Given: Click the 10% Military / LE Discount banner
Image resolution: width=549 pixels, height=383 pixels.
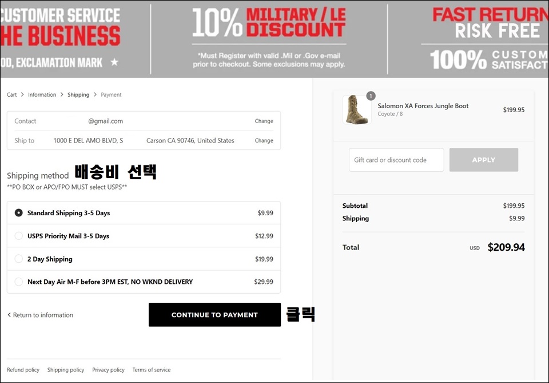Looking at the screenshot, I should tap(269, 38).
